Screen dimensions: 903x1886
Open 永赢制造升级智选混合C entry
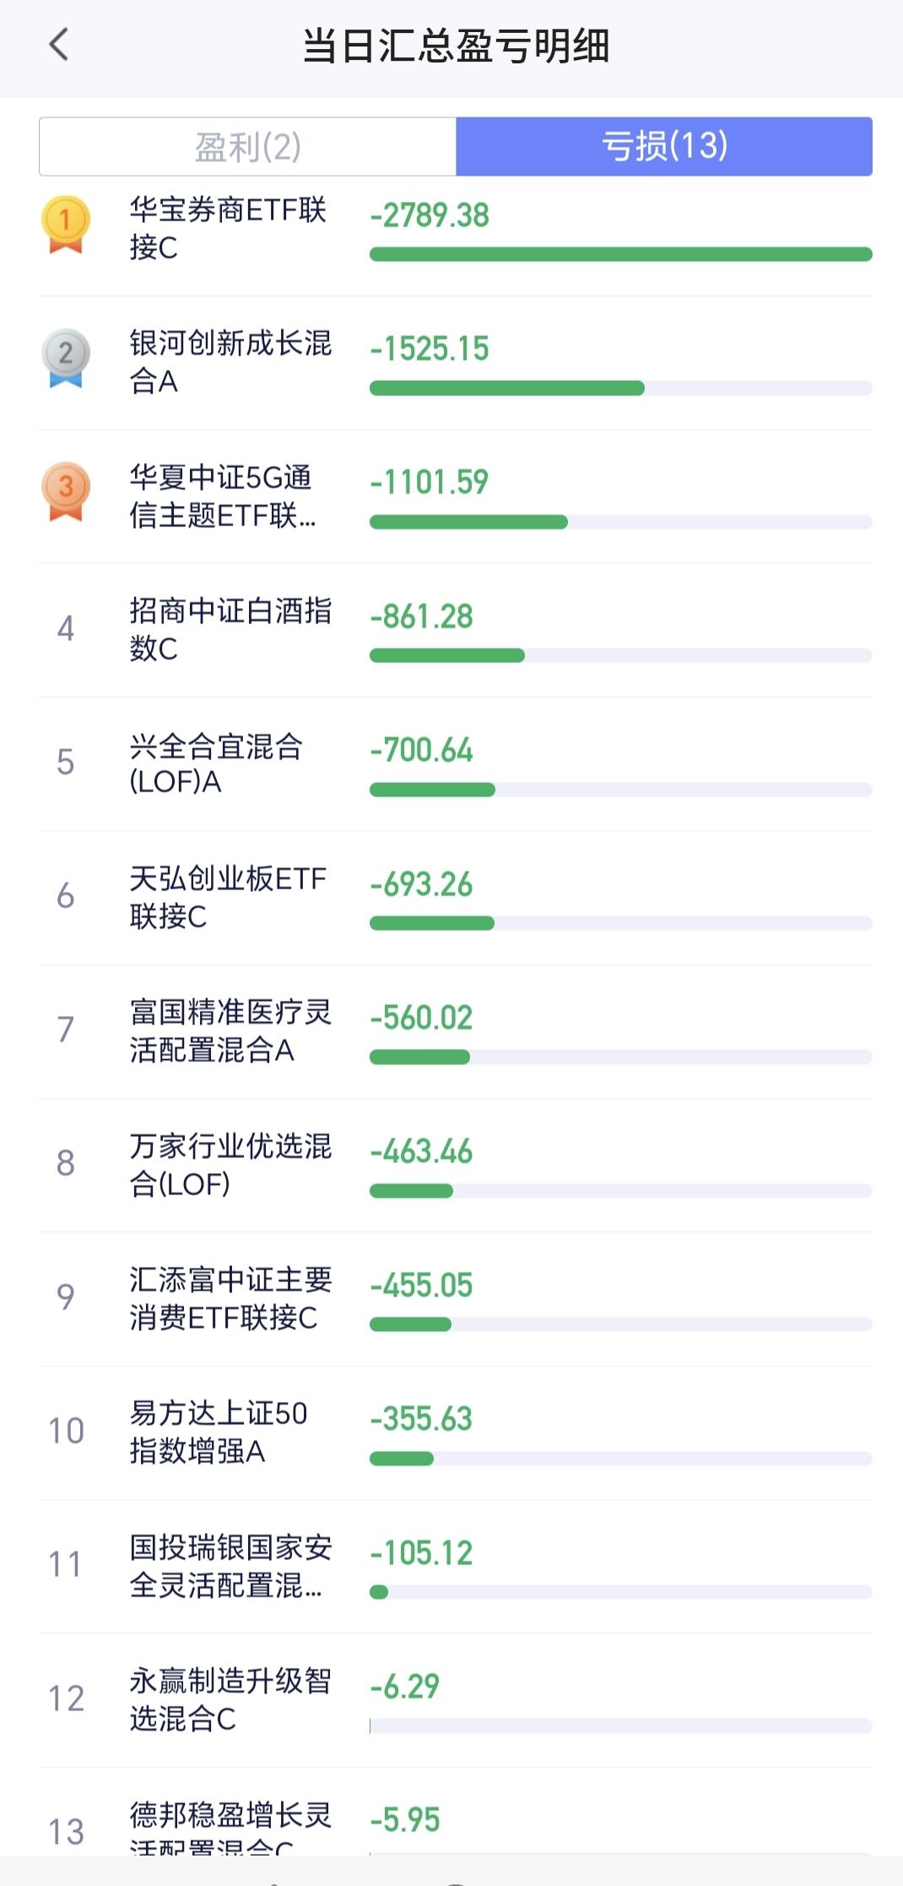pos(230,1699)
